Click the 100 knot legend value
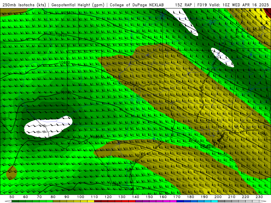 [x=81, y=197]
